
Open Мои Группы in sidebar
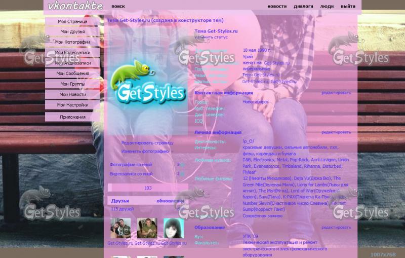click(72, 84)
